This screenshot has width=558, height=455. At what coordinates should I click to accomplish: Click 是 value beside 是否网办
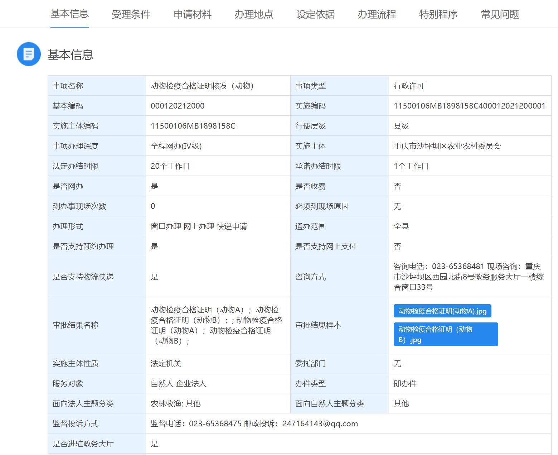click(x=154, y=186)
